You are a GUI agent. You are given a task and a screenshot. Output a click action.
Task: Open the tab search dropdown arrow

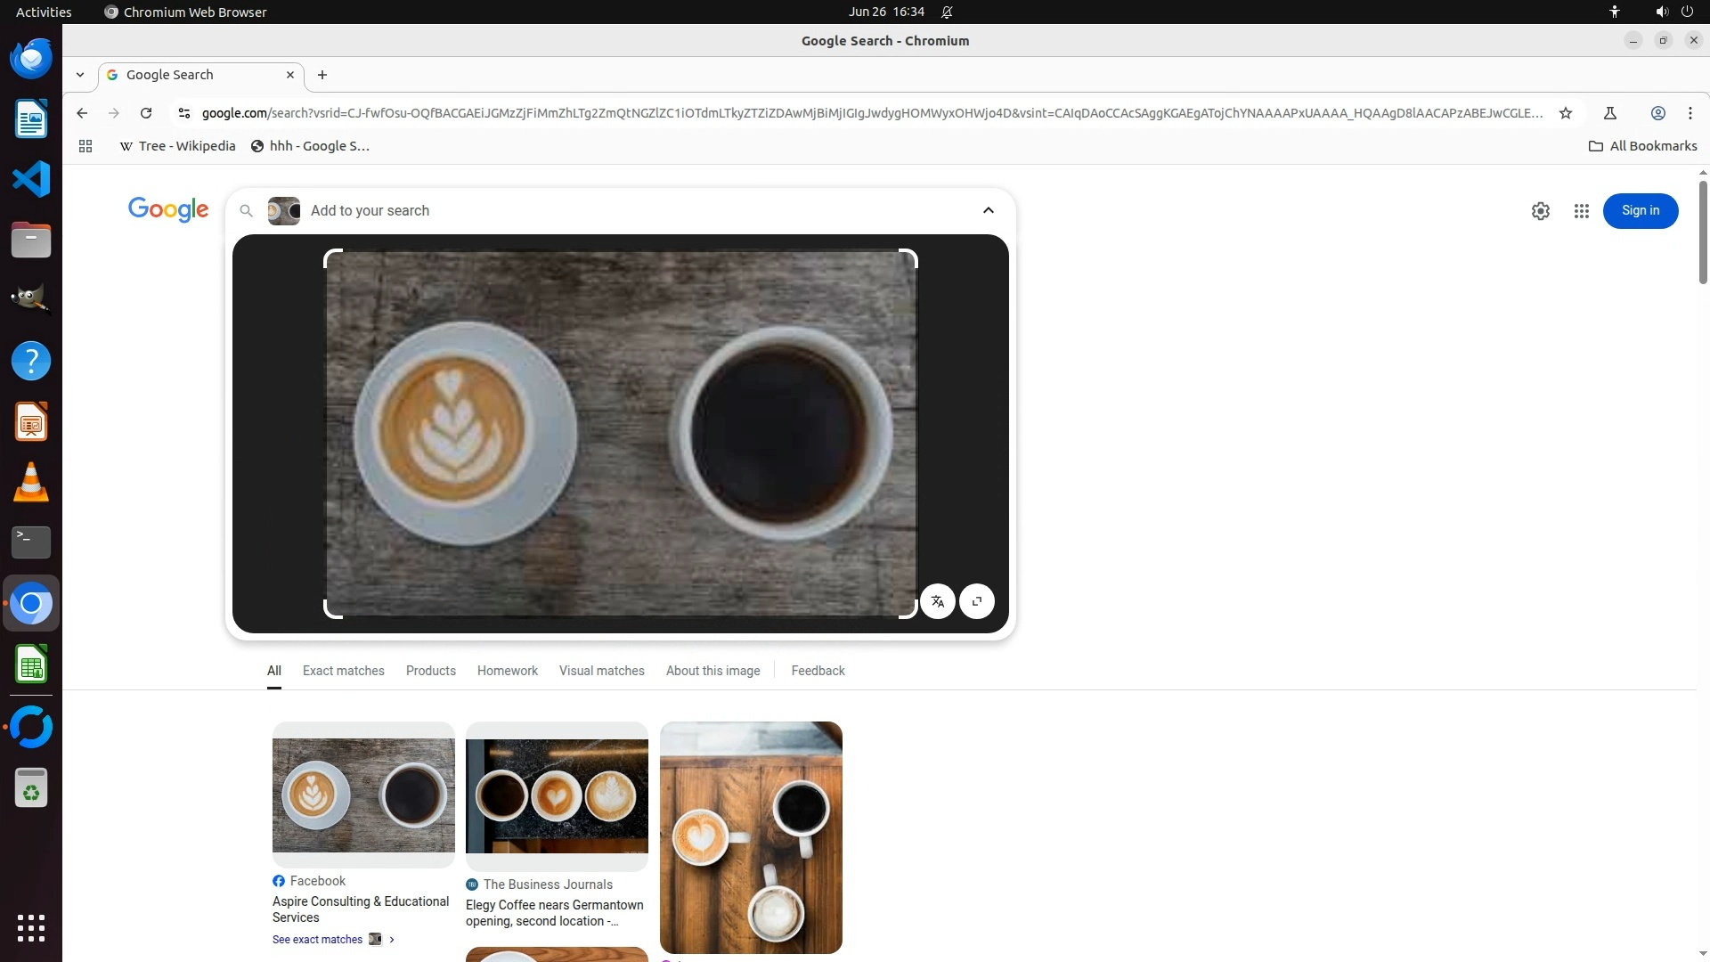click(80, 75)
